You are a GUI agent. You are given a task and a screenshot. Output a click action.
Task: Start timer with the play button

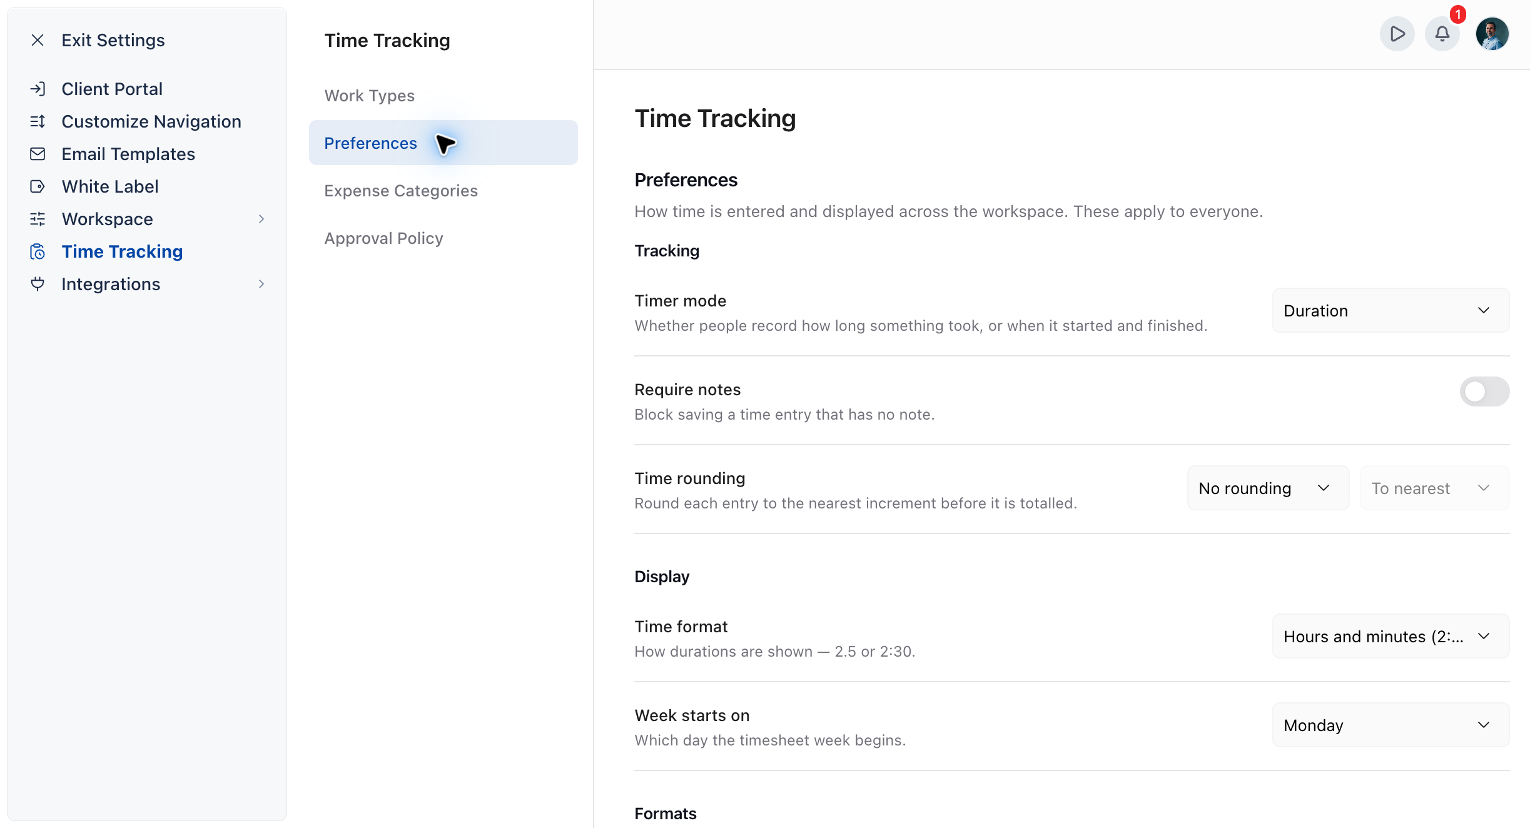(x=1397, y=34)
